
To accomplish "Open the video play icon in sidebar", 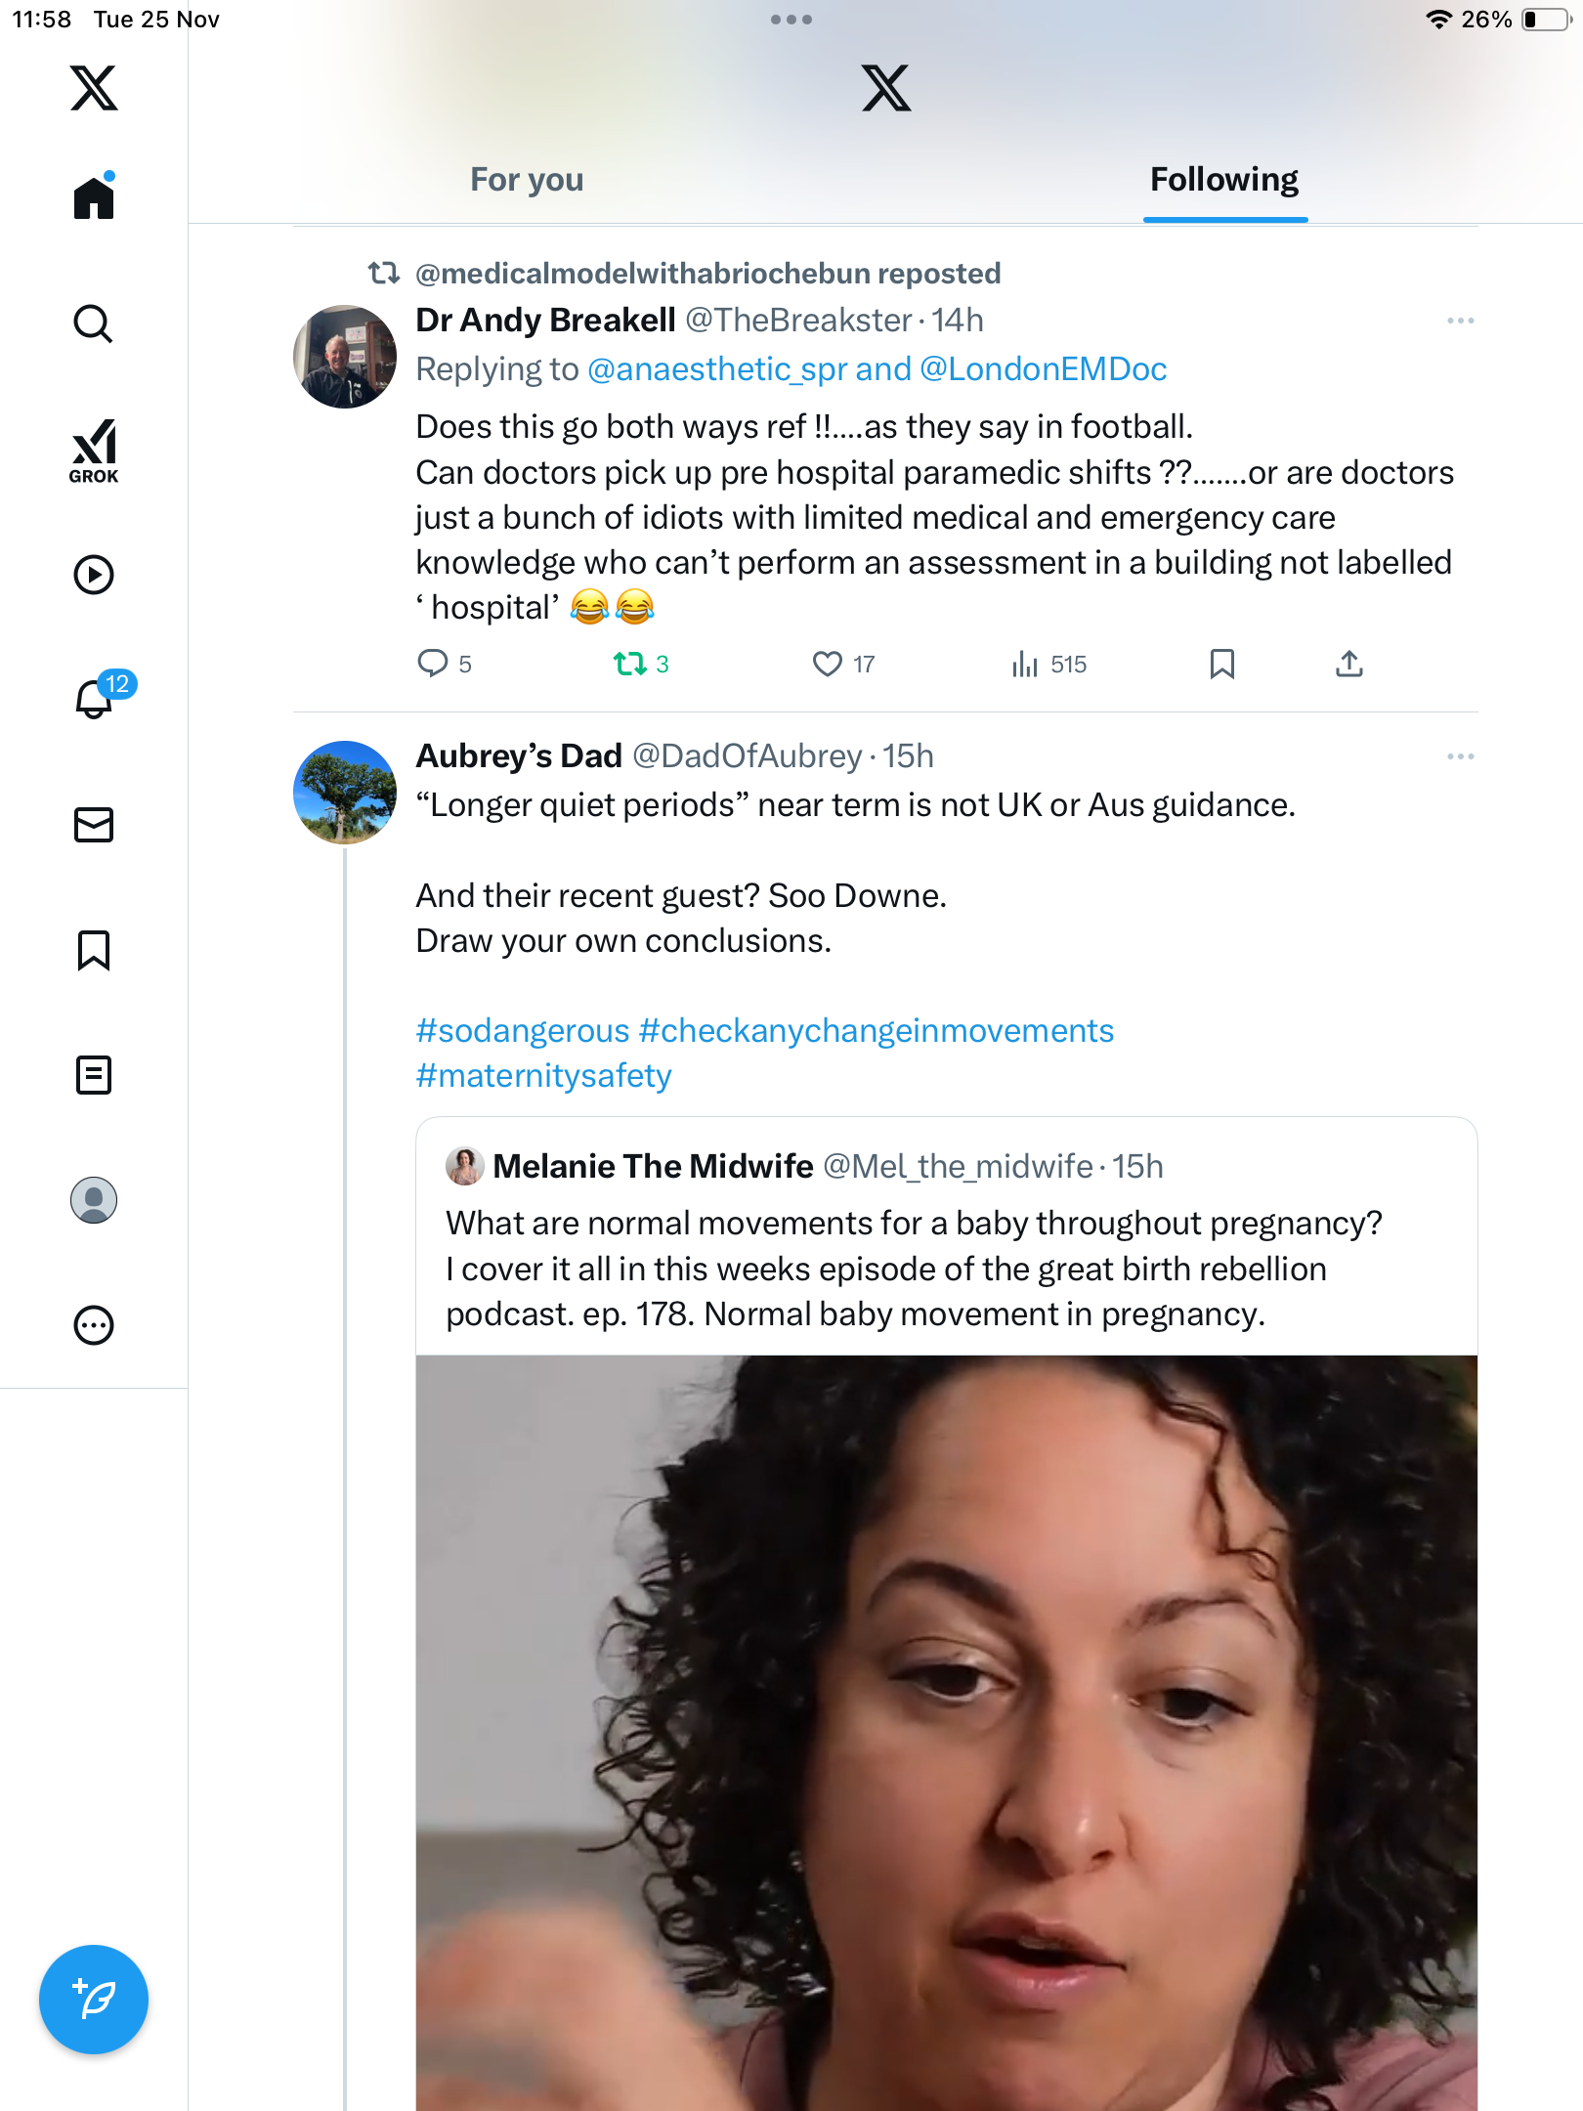I will 94,575.
